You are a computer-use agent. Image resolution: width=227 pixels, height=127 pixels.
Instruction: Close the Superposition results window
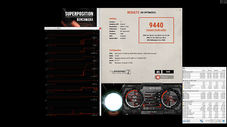pyautogui.click(x=180, y=10)
